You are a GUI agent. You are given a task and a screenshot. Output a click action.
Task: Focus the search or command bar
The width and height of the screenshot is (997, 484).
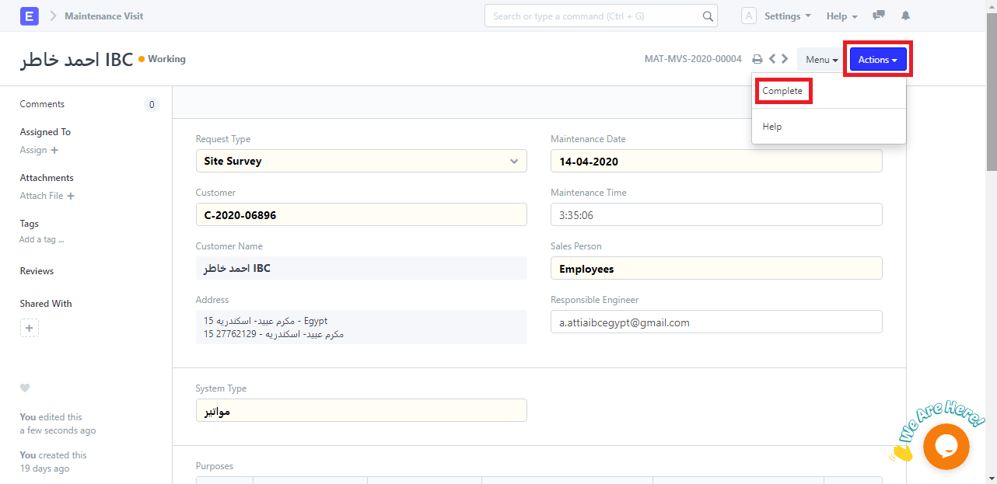(x=600, y=16)
